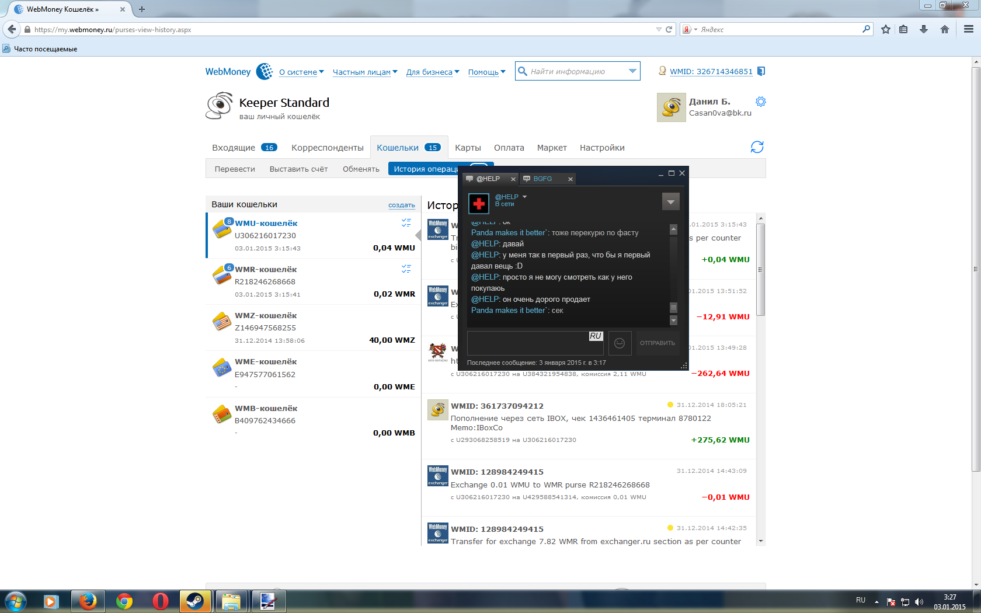Screen dimensions: 981x613
Task: Open the emoji smiley picker in chat
Action: click(x=620, y=343)
